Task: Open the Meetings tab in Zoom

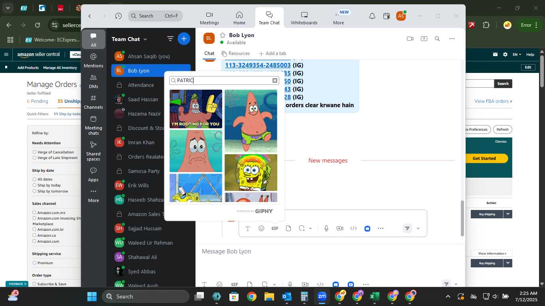Action: [209, 18]
